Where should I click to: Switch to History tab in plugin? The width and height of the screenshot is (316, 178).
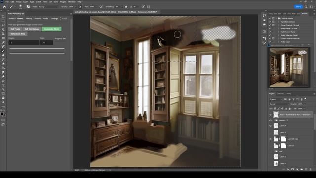click(x=29, y=19)
